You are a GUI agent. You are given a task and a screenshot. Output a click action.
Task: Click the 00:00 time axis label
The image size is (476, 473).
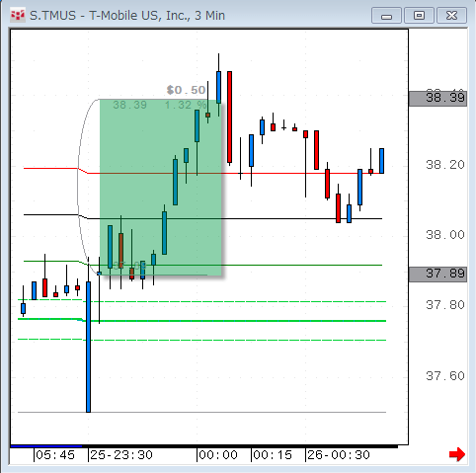click(x=218, y=455)
